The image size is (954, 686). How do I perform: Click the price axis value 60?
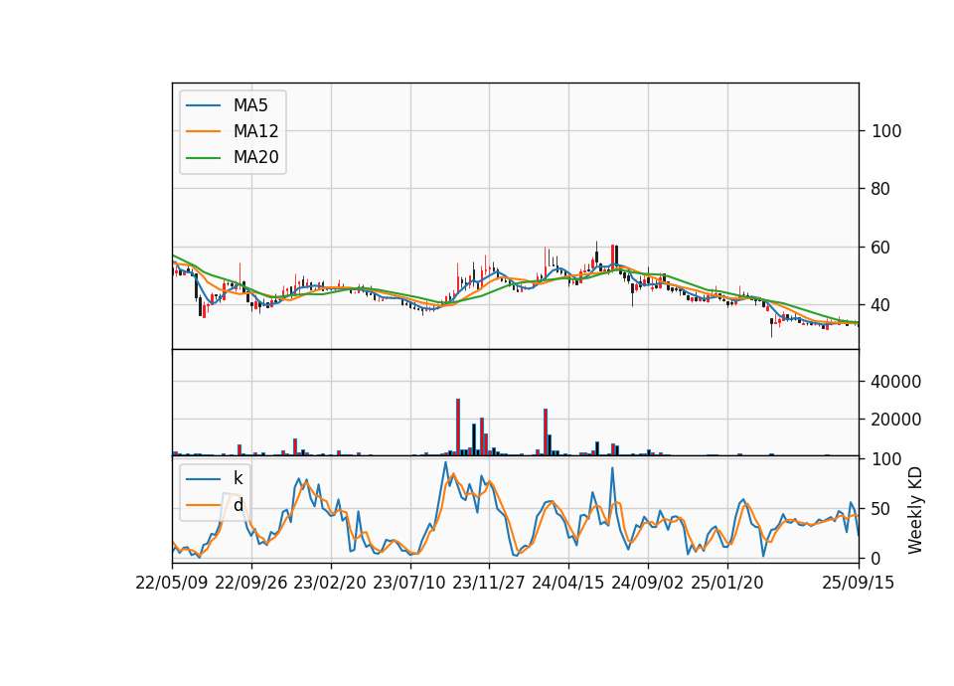pyautogui.click(x=881, y=248)
